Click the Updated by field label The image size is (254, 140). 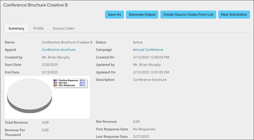point(105,65)
